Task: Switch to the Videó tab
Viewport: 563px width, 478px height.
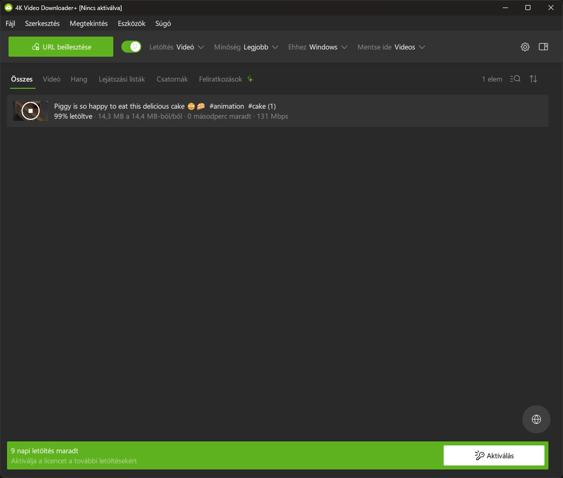Action: 52,79
